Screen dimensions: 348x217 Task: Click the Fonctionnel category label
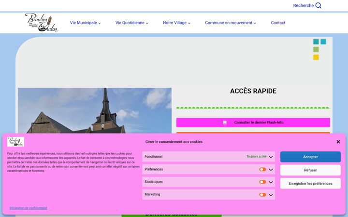click(154, 157)
